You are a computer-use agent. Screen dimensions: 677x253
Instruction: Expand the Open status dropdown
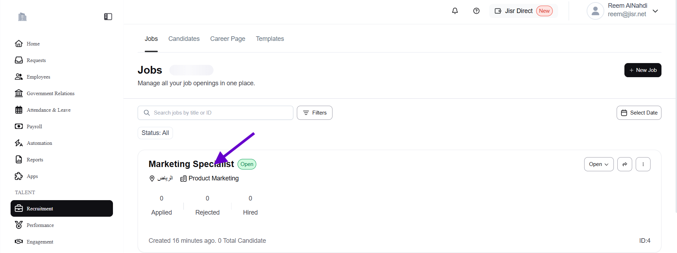click(599, 164)
